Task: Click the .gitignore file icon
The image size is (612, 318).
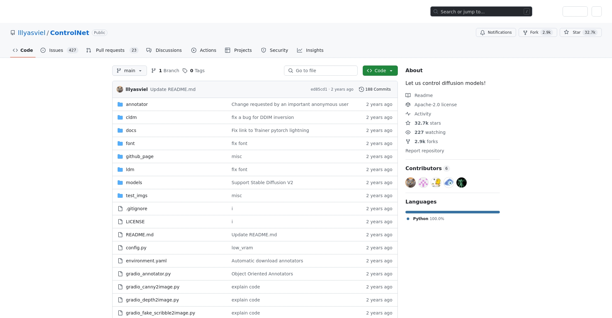Action: [120, 209]
